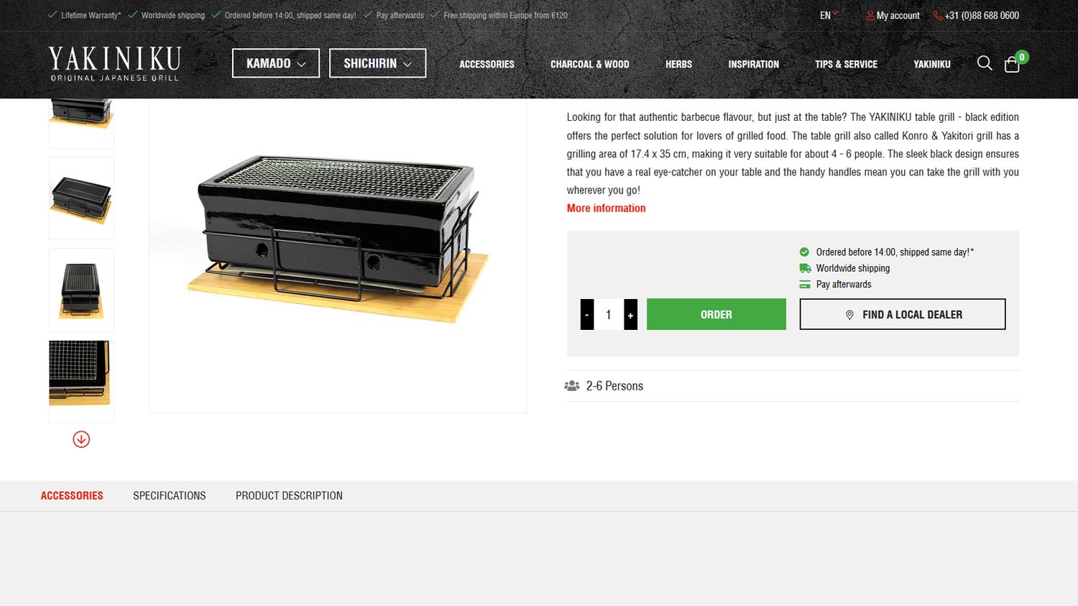Open the search magnifier icon
Viewport: 1078px width, 606px height.
point(985,63)
